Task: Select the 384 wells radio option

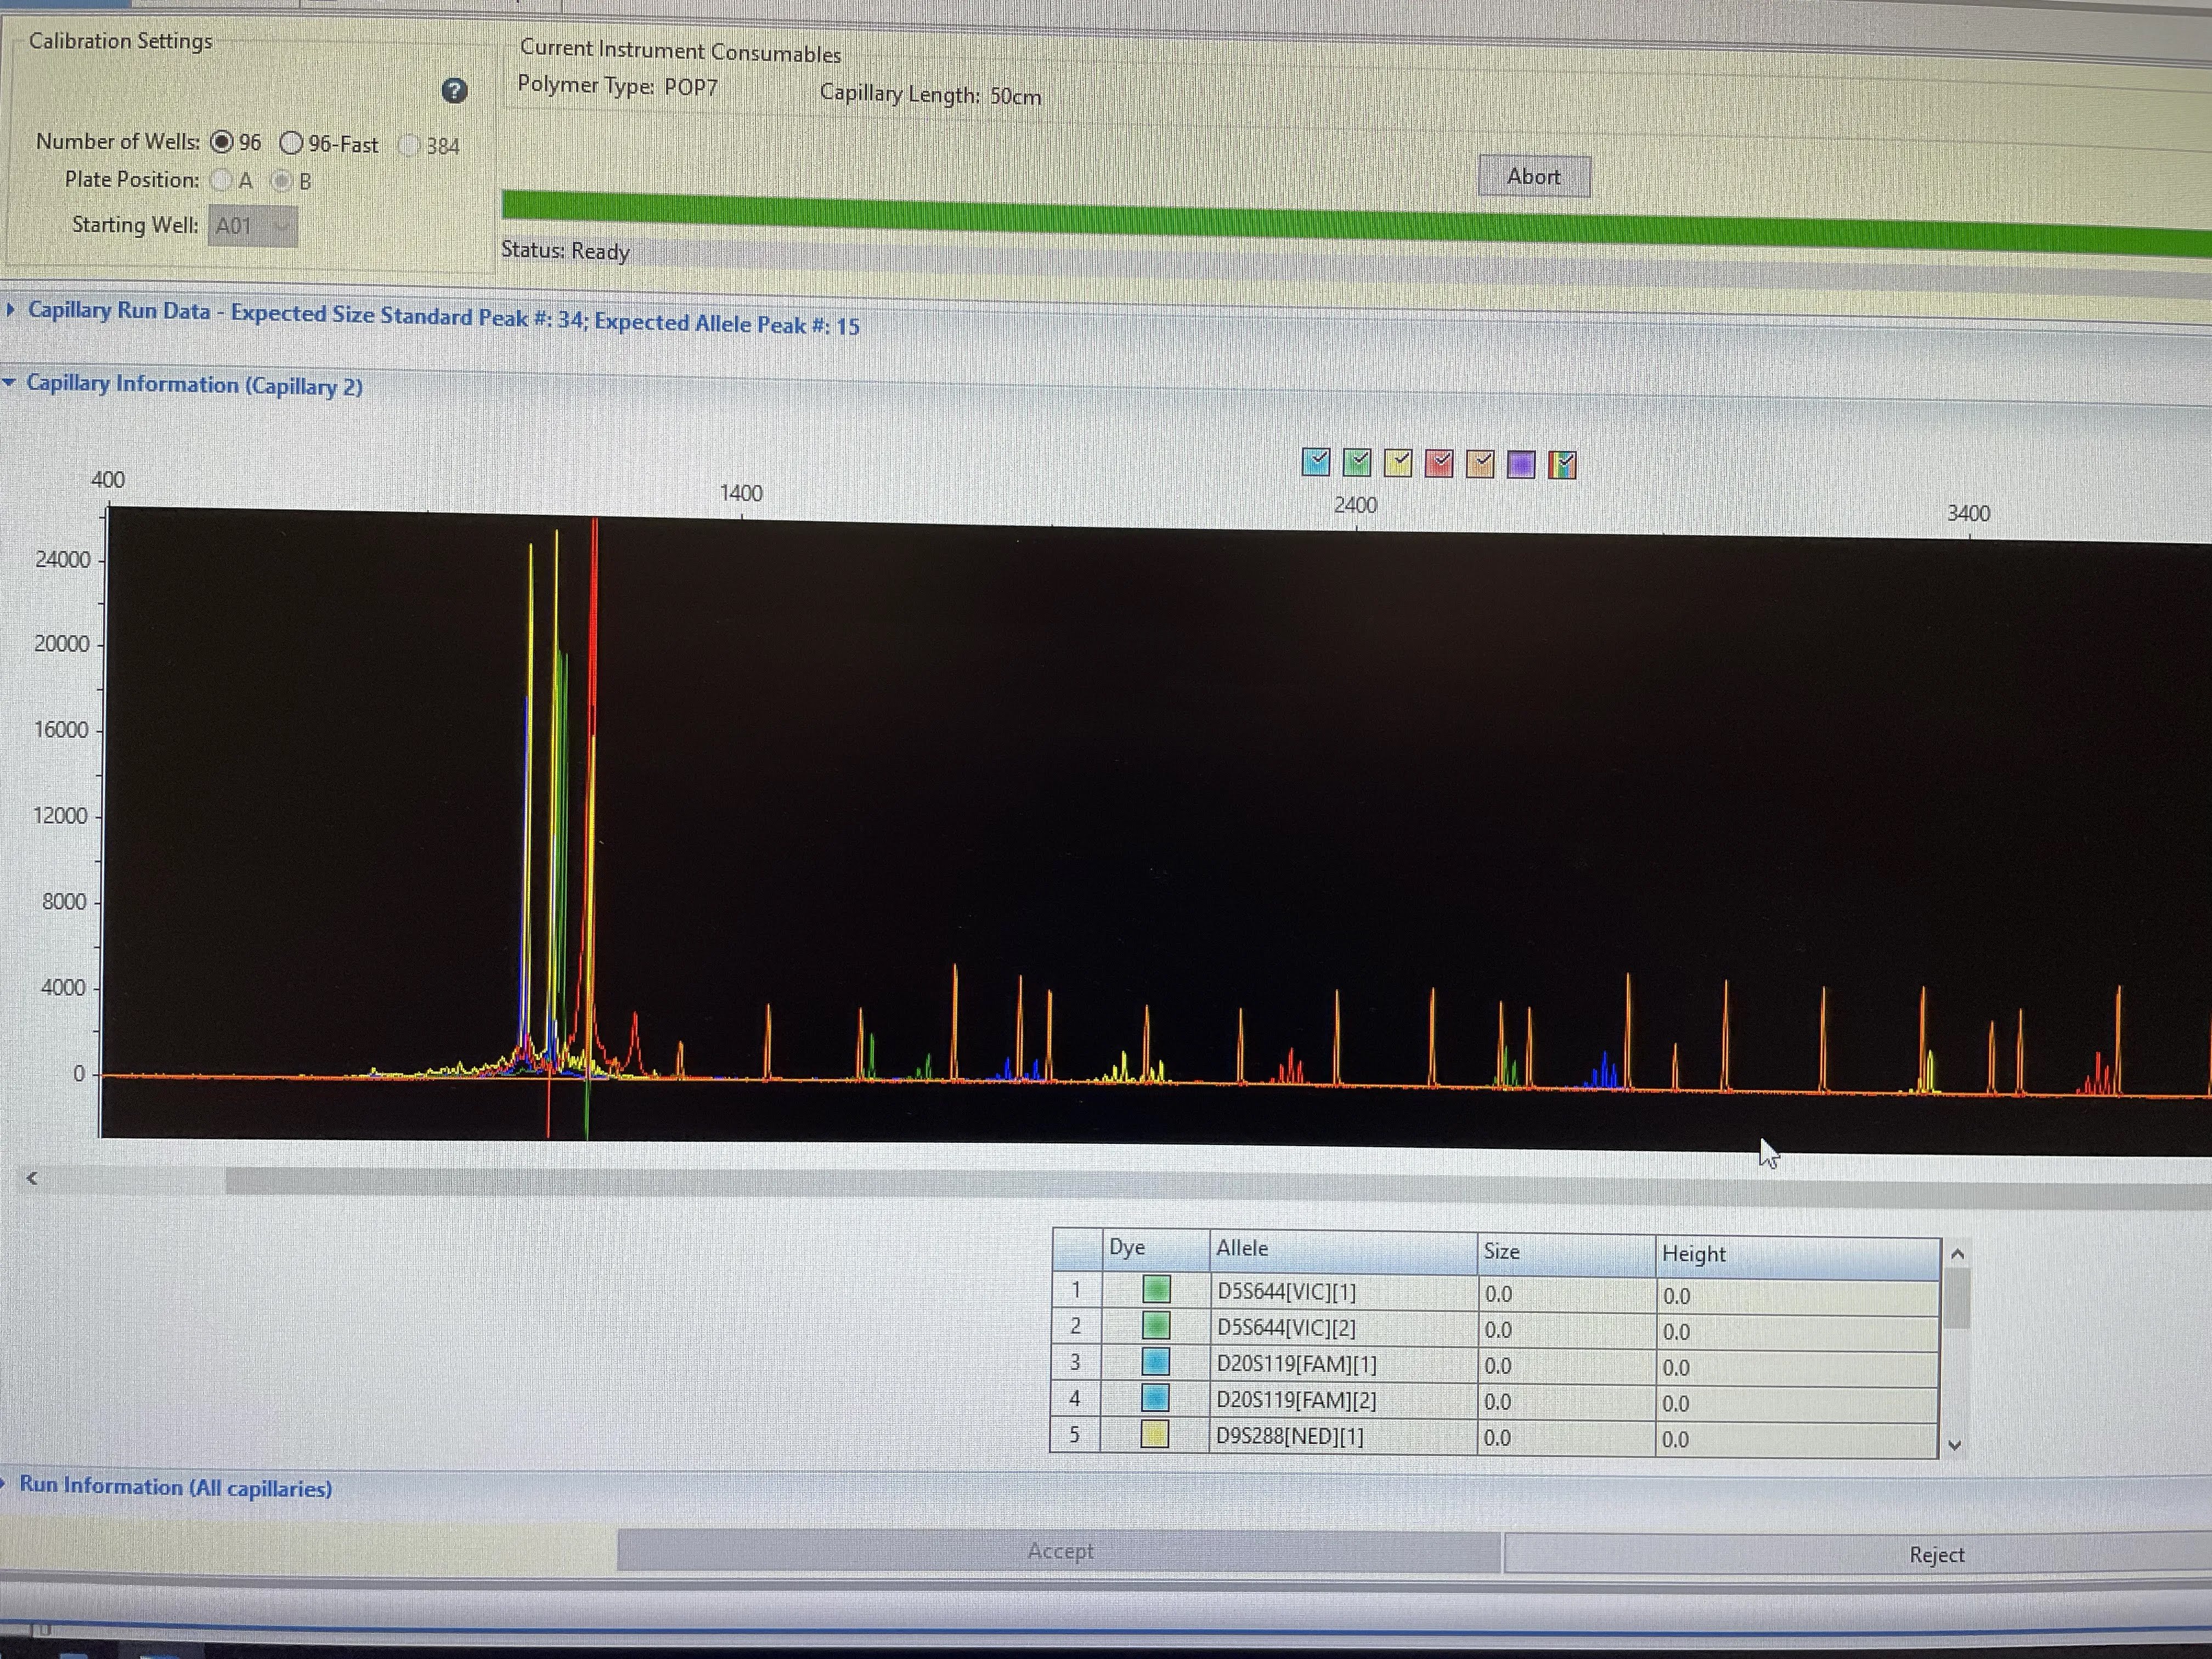Action: click(x=409, y=145)
